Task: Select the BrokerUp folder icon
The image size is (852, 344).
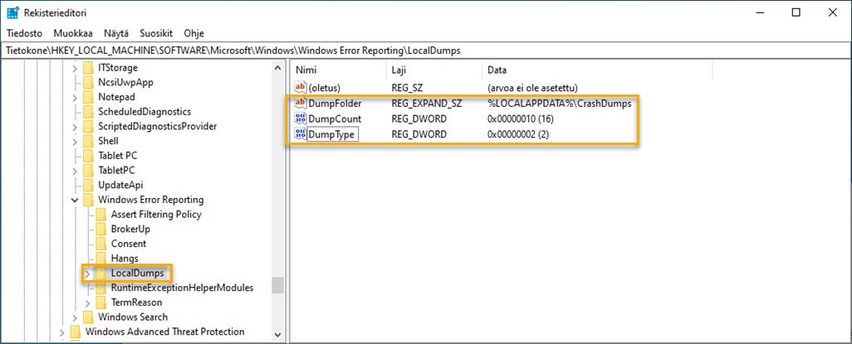Action: [100, 229]
